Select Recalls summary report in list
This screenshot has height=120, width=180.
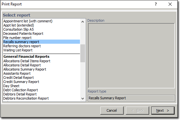[41, 42]
